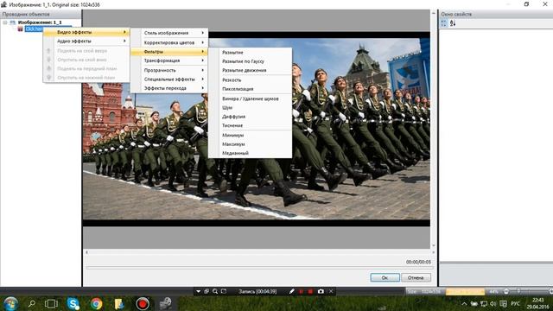553x311 pixels.
Task: Click the red record app taskbar icon
Action: [143, 303]
